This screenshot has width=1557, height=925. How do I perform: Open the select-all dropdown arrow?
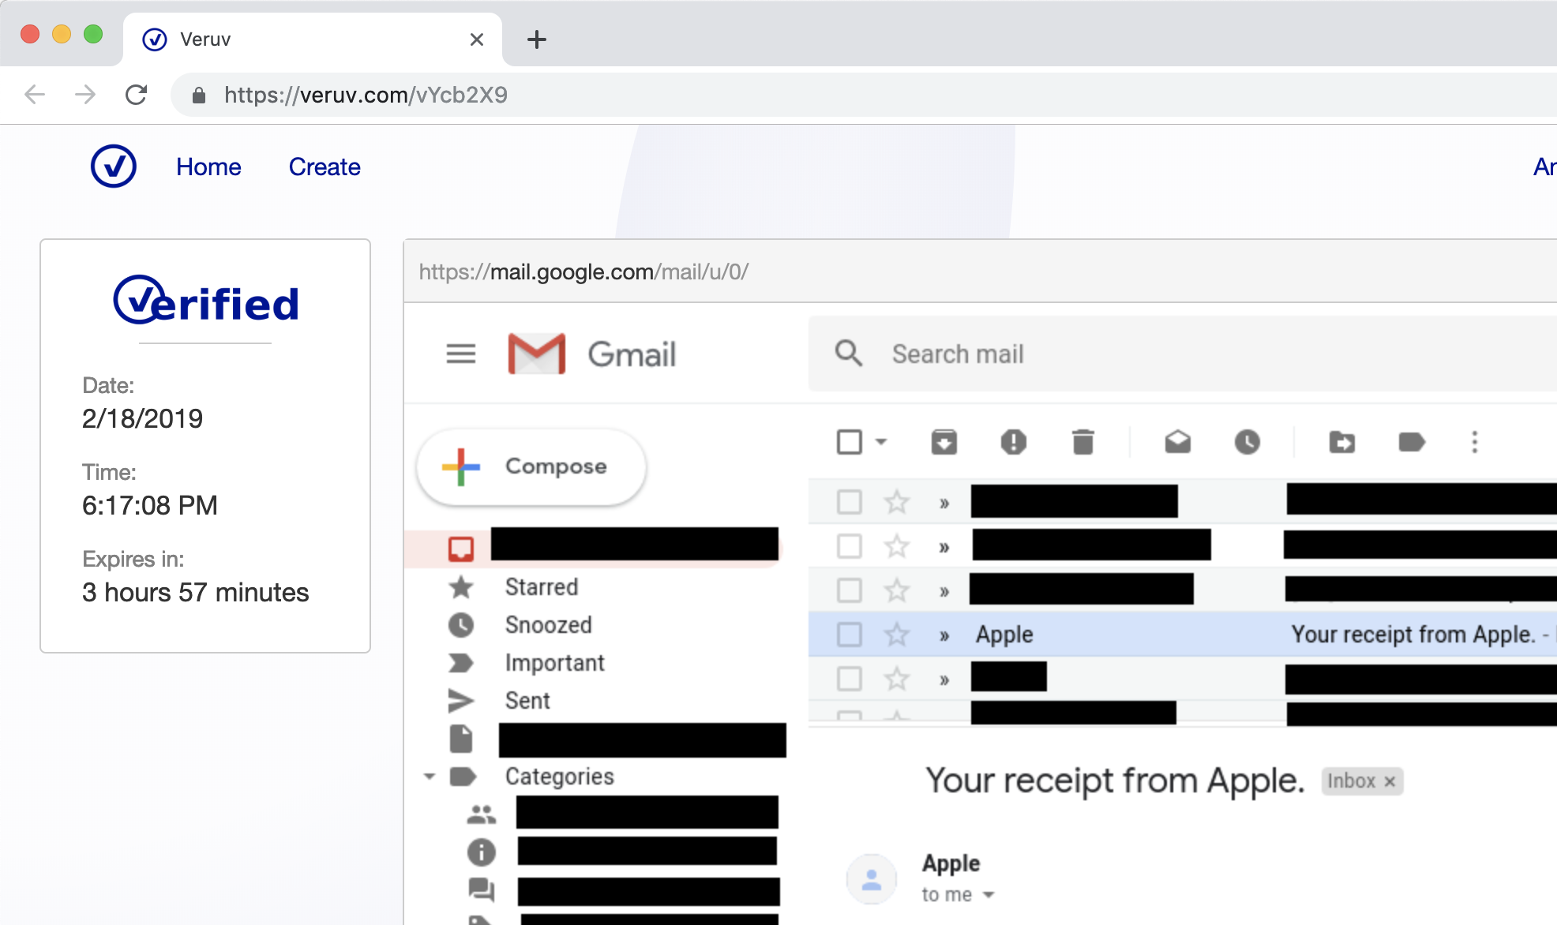(x=881, y=442)
